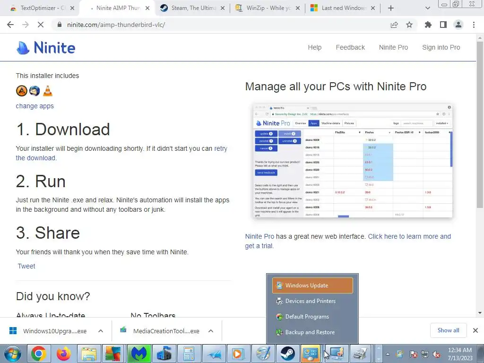Screen dimensions: 484x363
Task: Click the Action Center flag tray icon
Action: coord(413,354)
